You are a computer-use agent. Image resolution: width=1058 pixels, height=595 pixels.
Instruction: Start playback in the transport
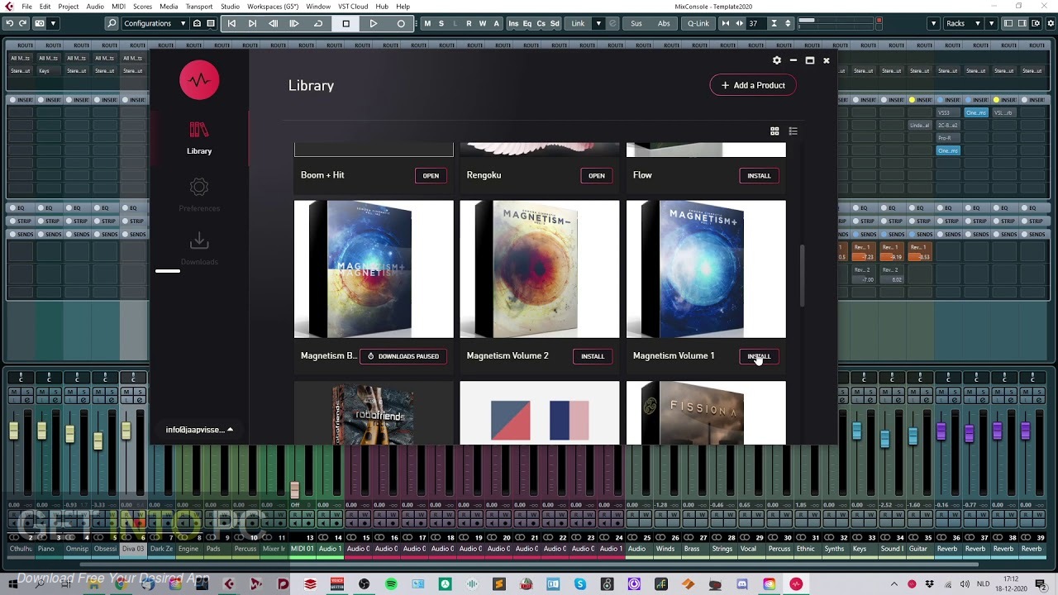(373, 23)
